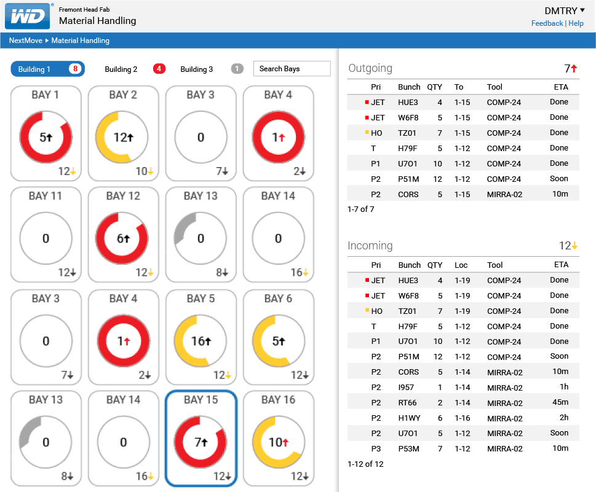Viewport: 596px width, 492px height.
Task: Click the red up arrow beside Outgoing count
Action: 574,69
